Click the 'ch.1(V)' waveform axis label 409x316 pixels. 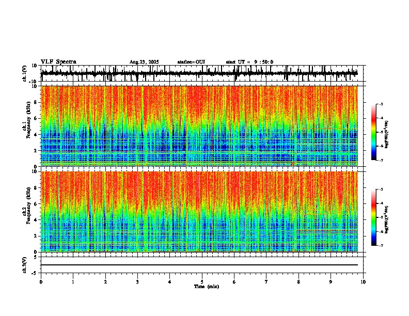[x=25, y=73]
